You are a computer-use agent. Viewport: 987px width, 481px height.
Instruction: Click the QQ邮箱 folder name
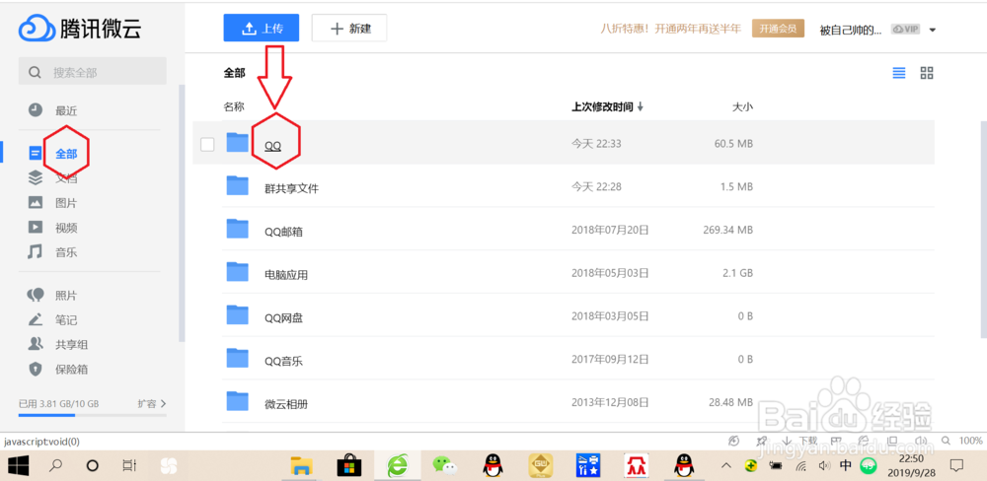(x=284, y=232)
